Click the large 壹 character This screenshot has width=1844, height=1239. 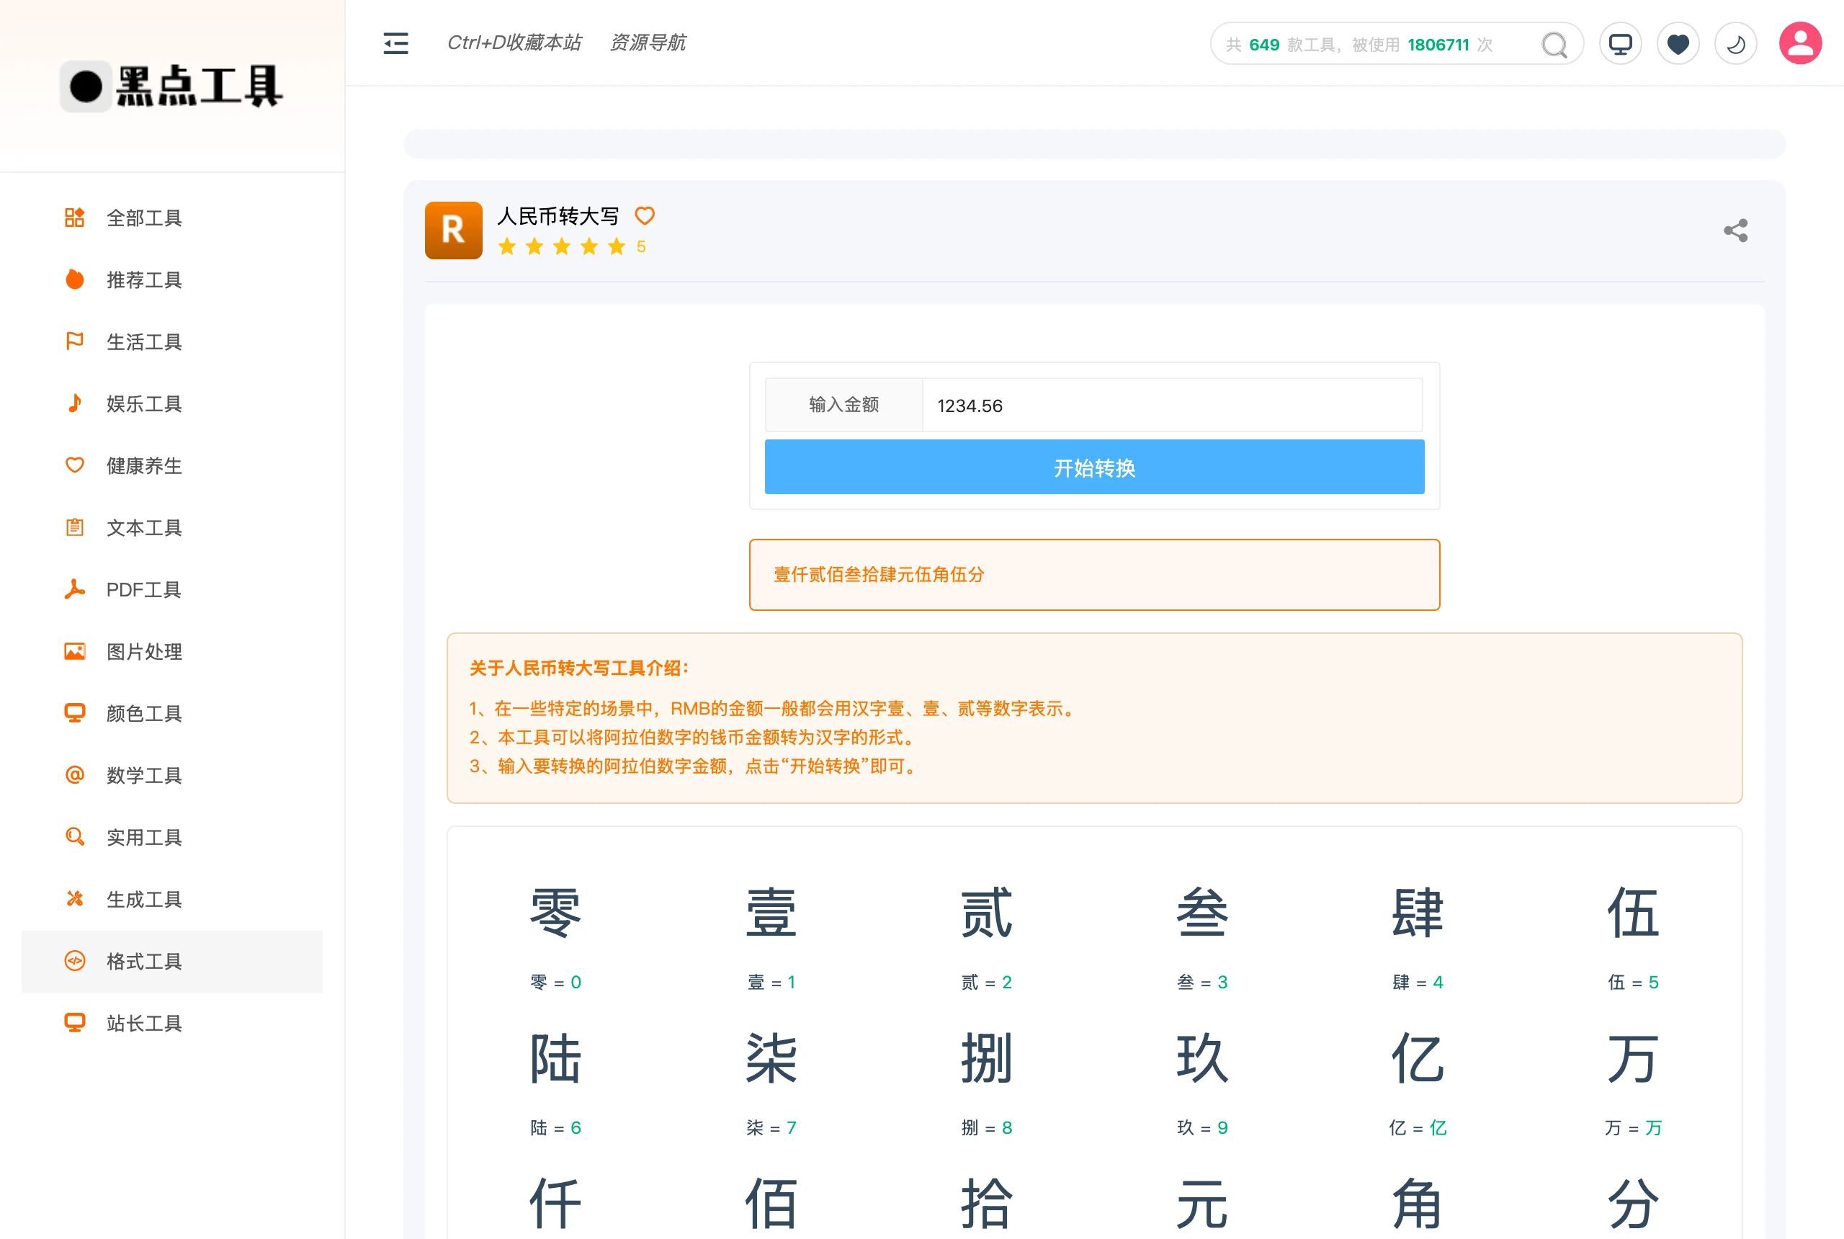coord(771,913)
